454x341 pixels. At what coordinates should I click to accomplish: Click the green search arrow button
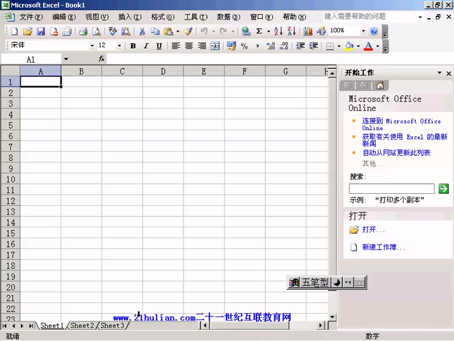[x=443, y=188]
